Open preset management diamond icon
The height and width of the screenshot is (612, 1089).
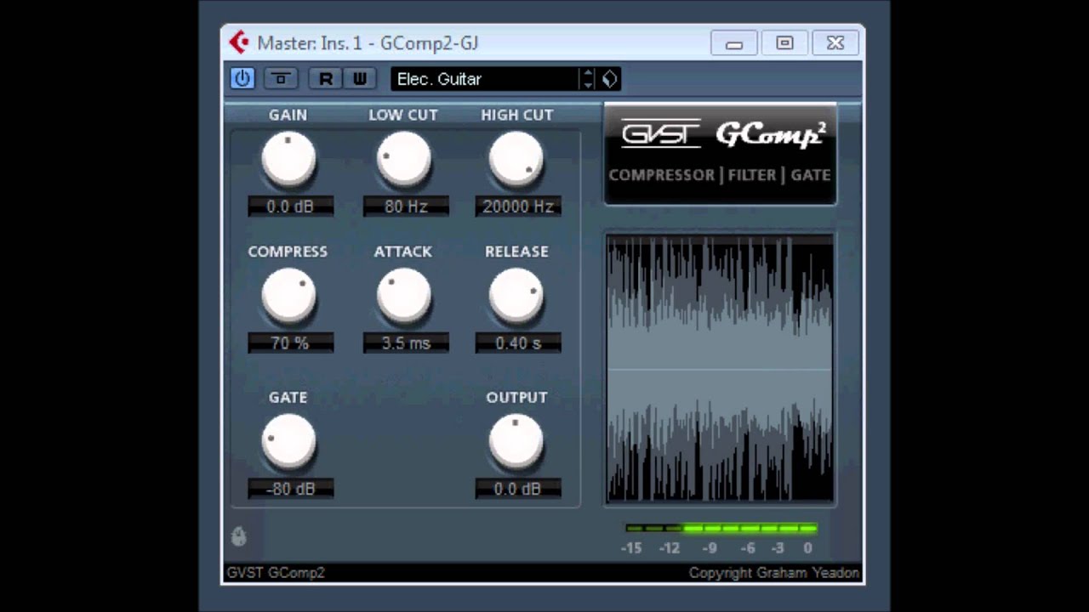(x=609, y=79)
